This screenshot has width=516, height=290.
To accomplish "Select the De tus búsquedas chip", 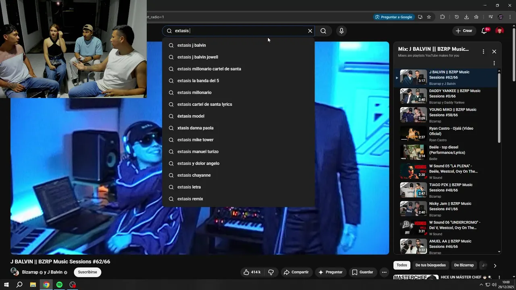I will 431,265.
